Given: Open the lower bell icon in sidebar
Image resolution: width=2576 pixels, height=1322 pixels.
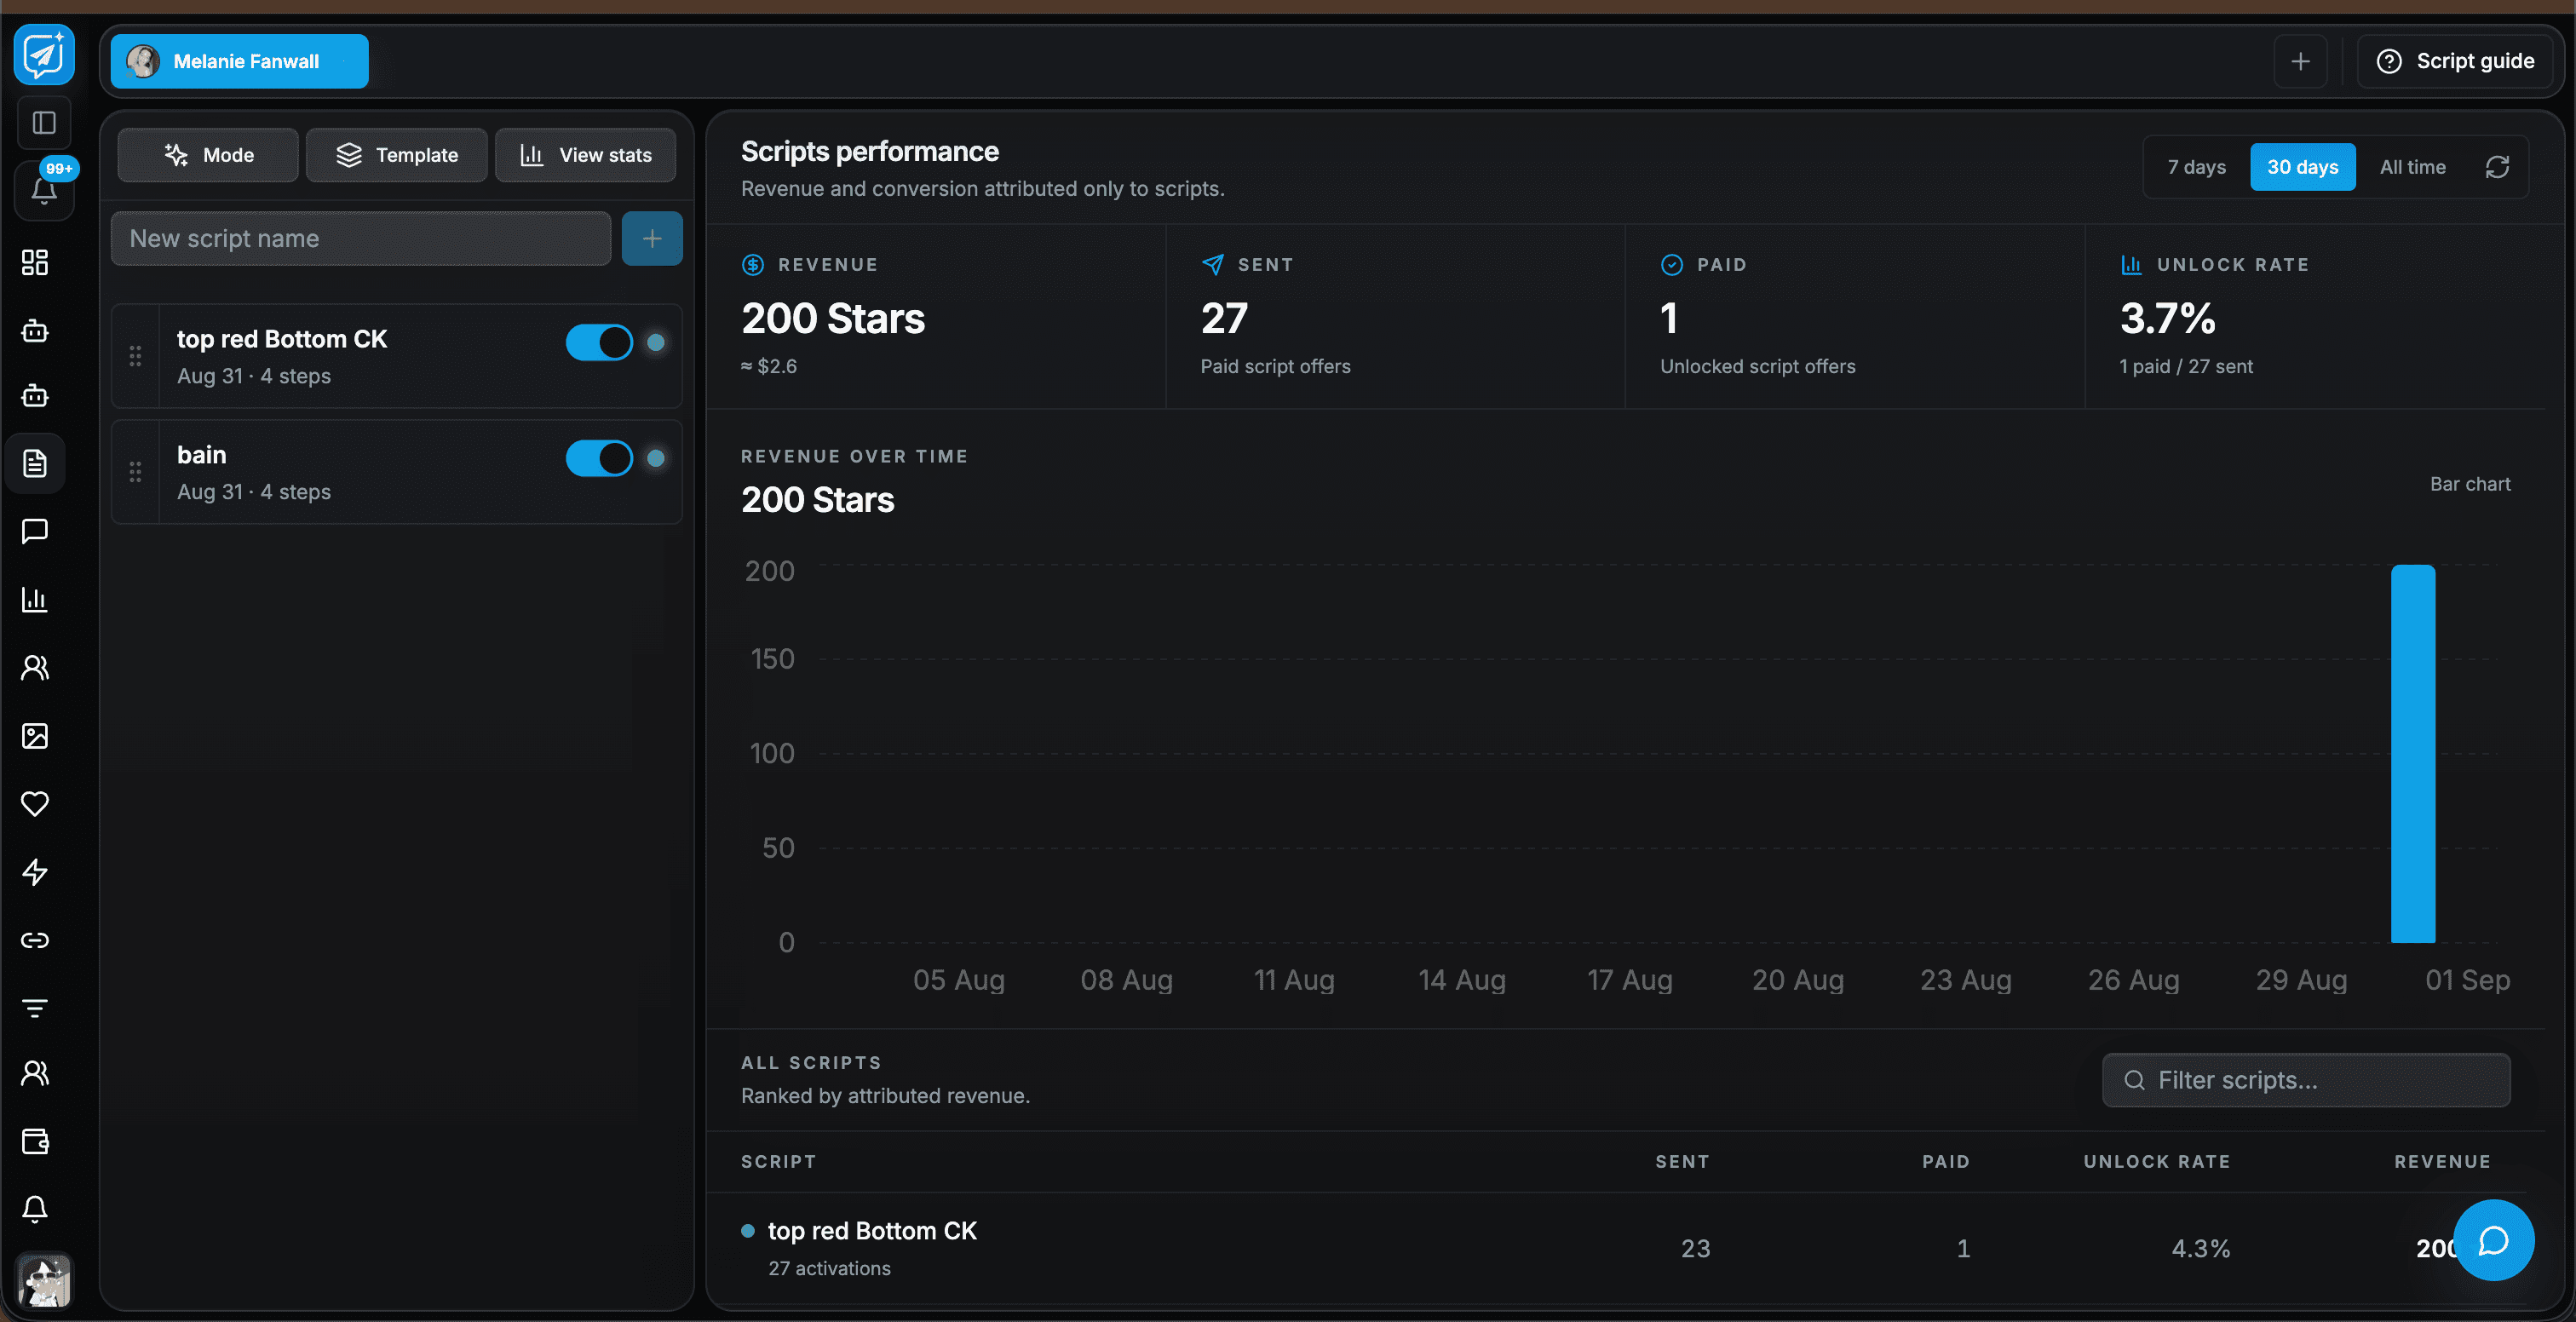Looking at the screenshot, I should (35, 1209).
